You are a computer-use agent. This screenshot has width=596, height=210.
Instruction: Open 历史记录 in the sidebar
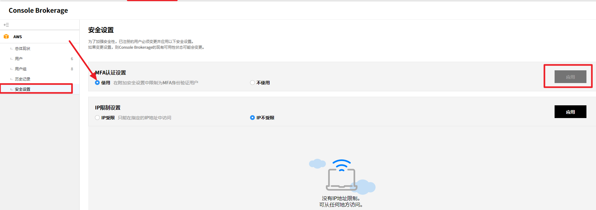click(23, 79)
